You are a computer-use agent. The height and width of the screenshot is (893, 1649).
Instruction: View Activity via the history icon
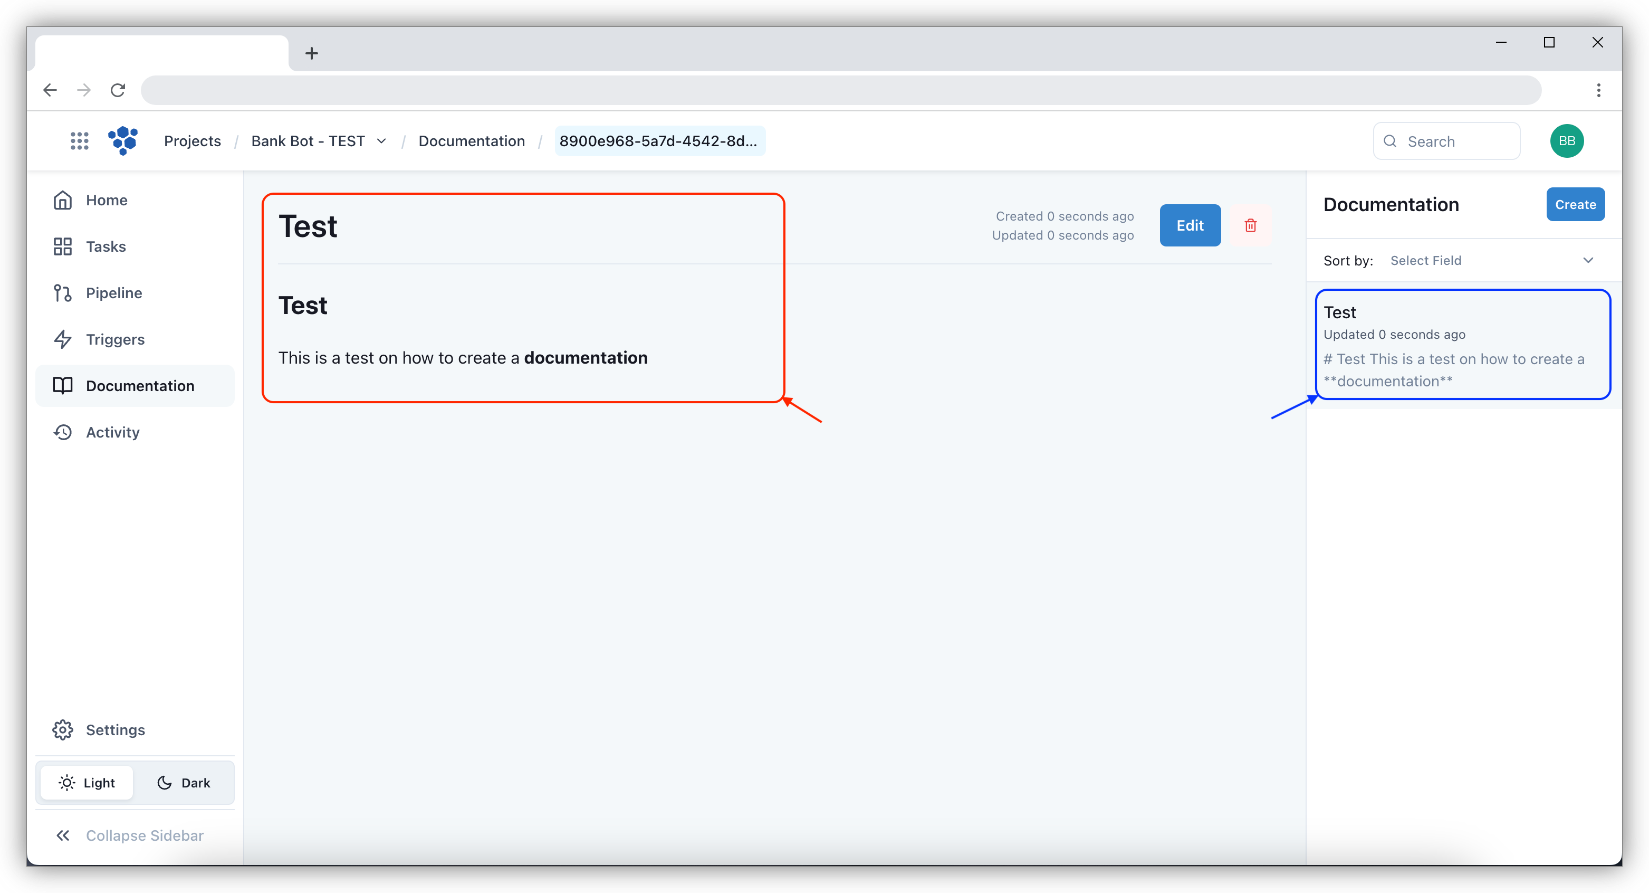tap(63, 432)
